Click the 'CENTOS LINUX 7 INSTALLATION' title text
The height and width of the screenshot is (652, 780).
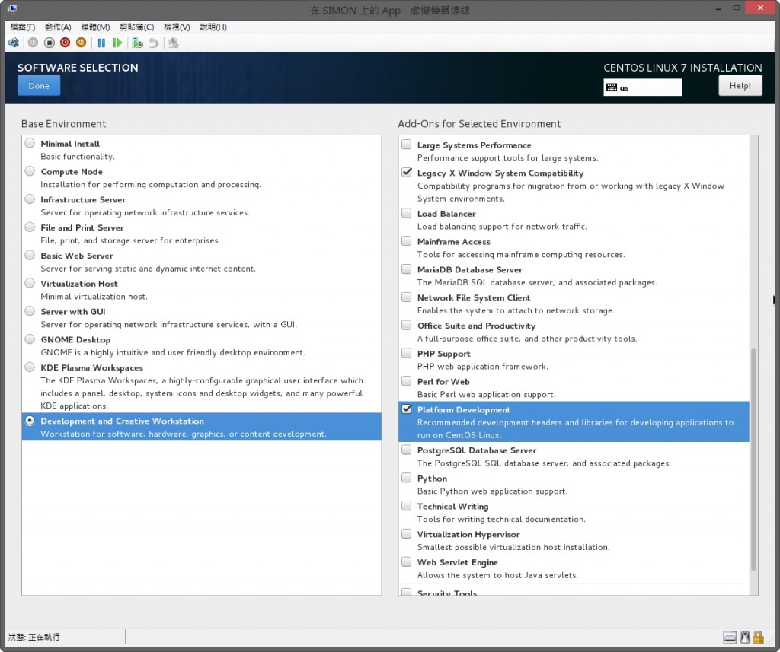click(682, 68)
